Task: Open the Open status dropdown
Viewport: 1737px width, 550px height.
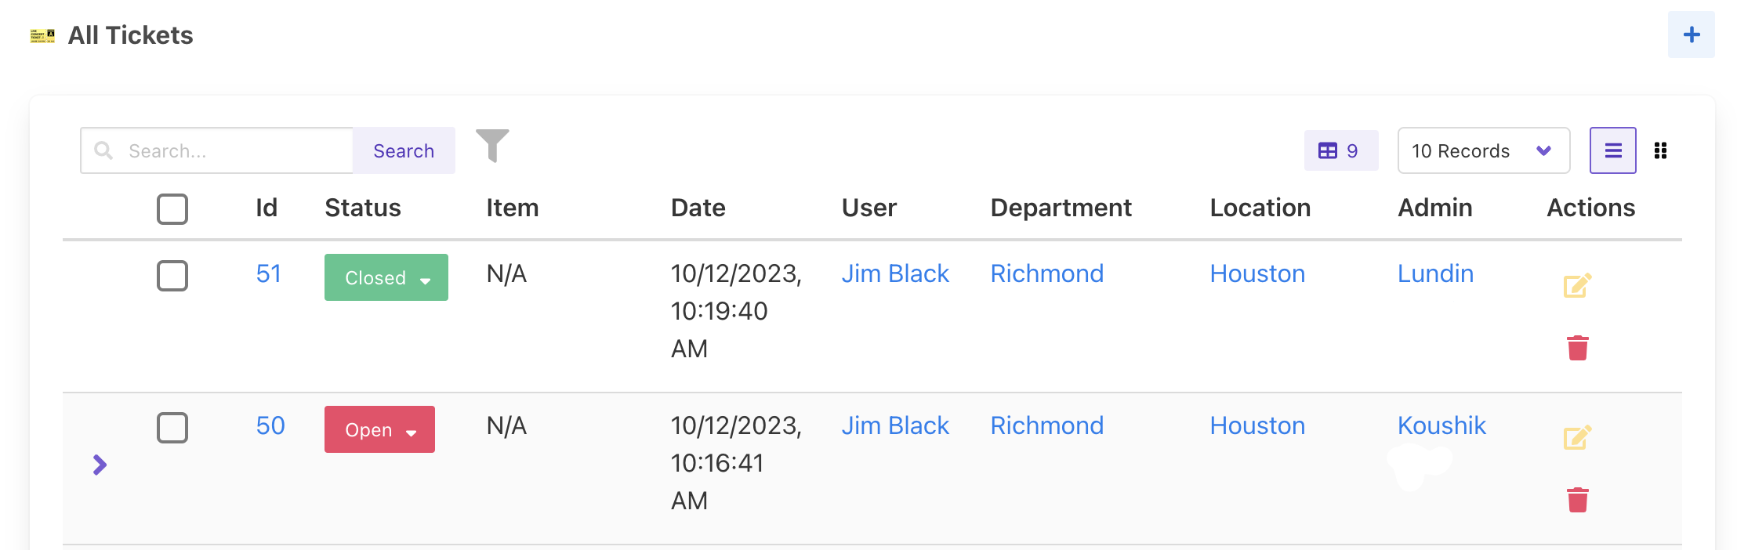Action: coord(379,429)
